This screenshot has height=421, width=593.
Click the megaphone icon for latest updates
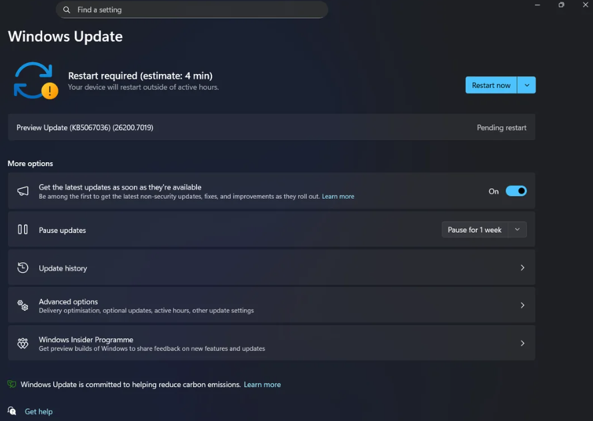click(x=23, y=191)
